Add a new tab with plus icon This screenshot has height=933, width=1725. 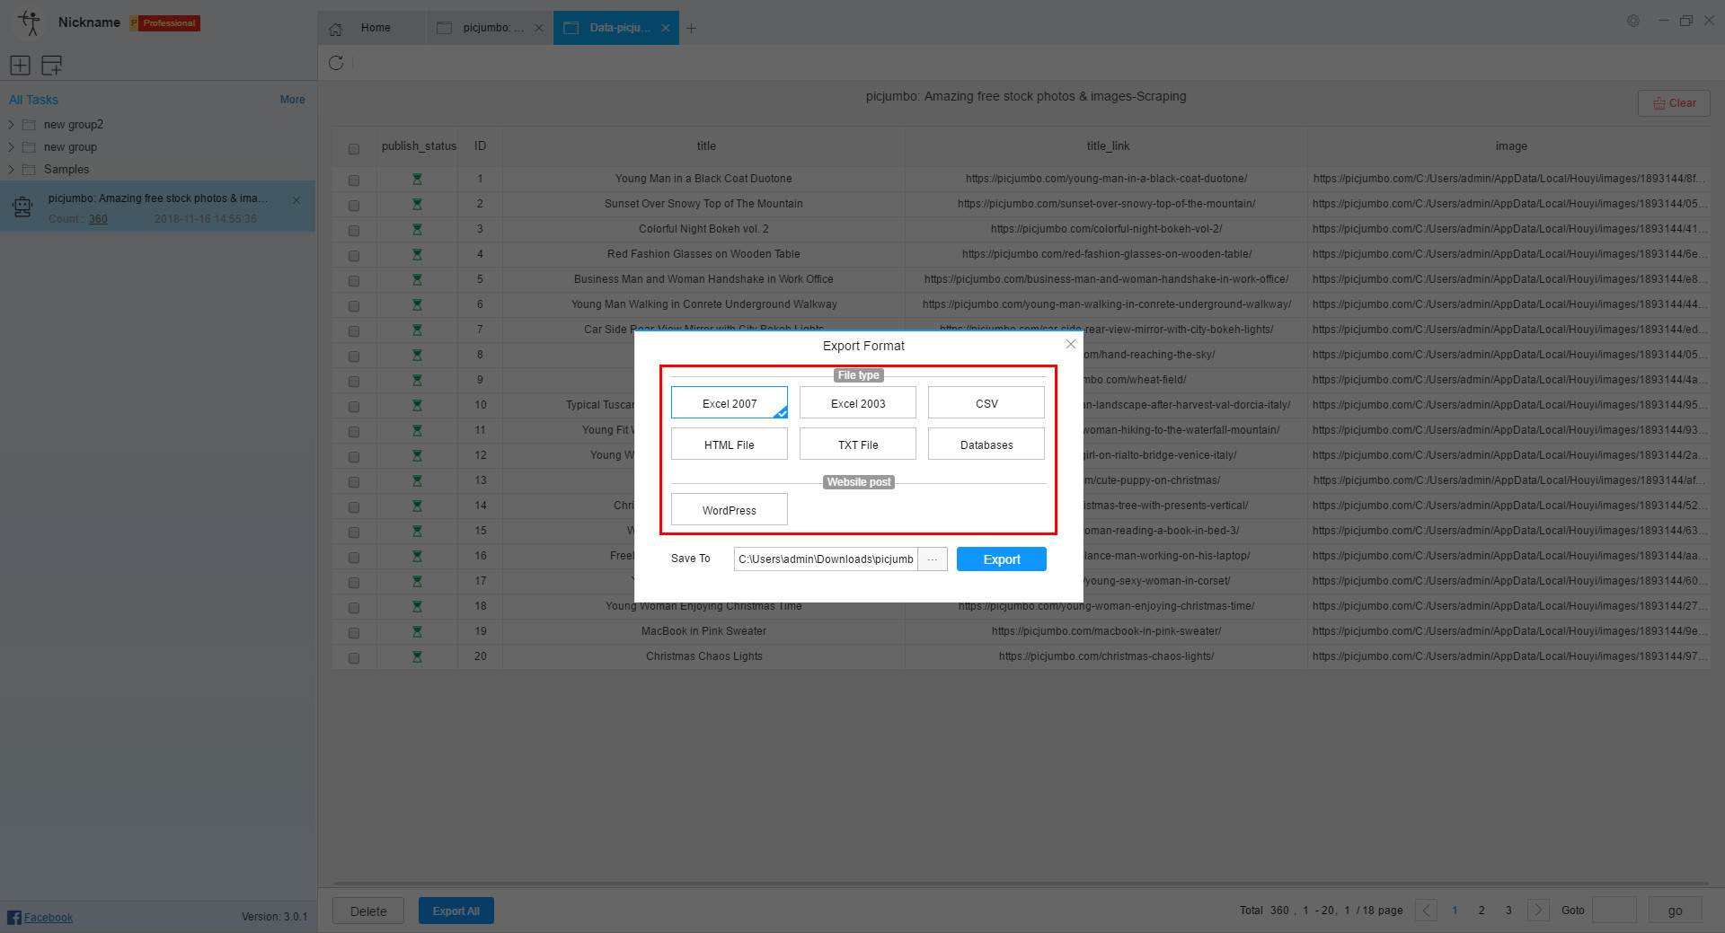(x=691, y=28)
